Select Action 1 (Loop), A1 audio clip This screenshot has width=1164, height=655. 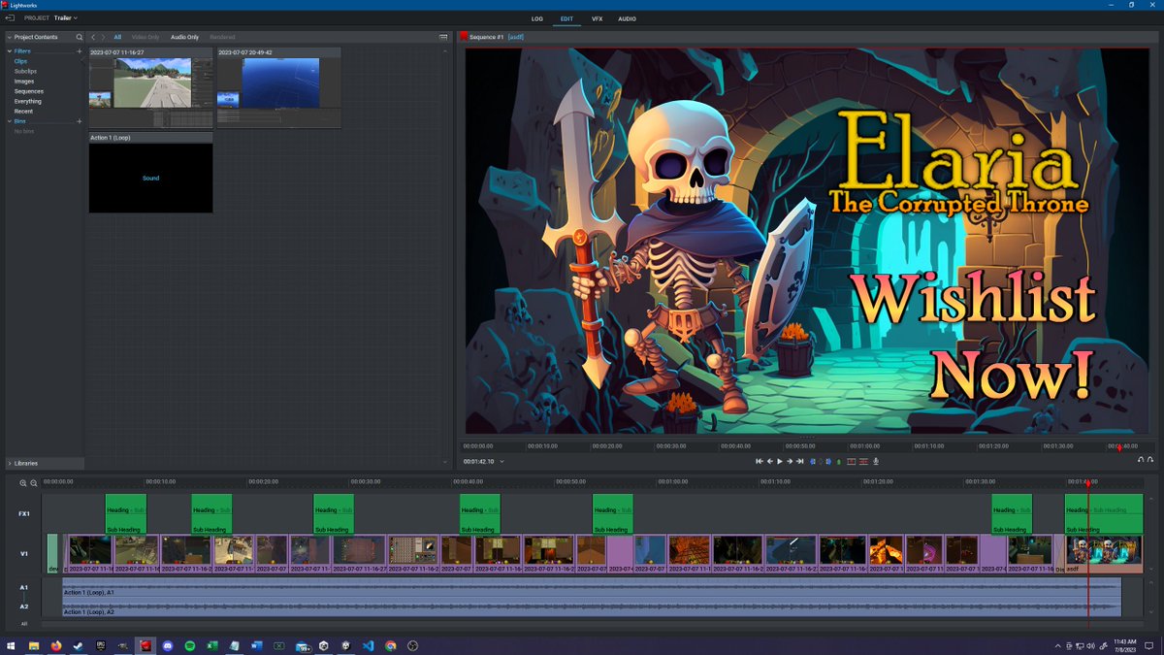592,587
